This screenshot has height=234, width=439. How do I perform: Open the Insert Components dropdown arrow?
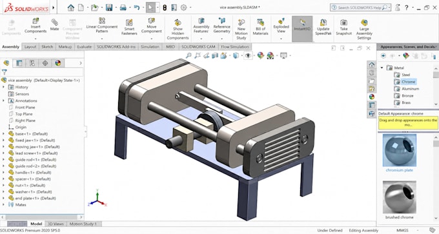tap(36, 38)
